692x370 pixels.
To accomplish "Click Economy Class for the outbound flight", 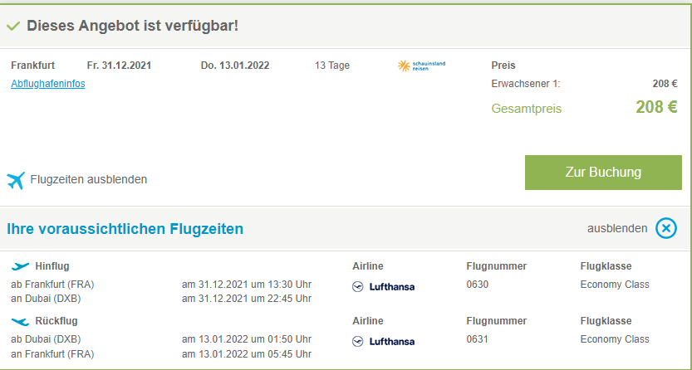I will tap(615, 285).
